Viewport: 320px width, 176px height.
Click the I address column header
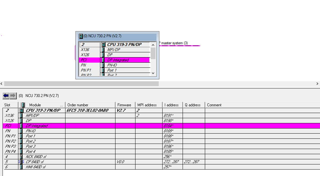pos(173,105)
